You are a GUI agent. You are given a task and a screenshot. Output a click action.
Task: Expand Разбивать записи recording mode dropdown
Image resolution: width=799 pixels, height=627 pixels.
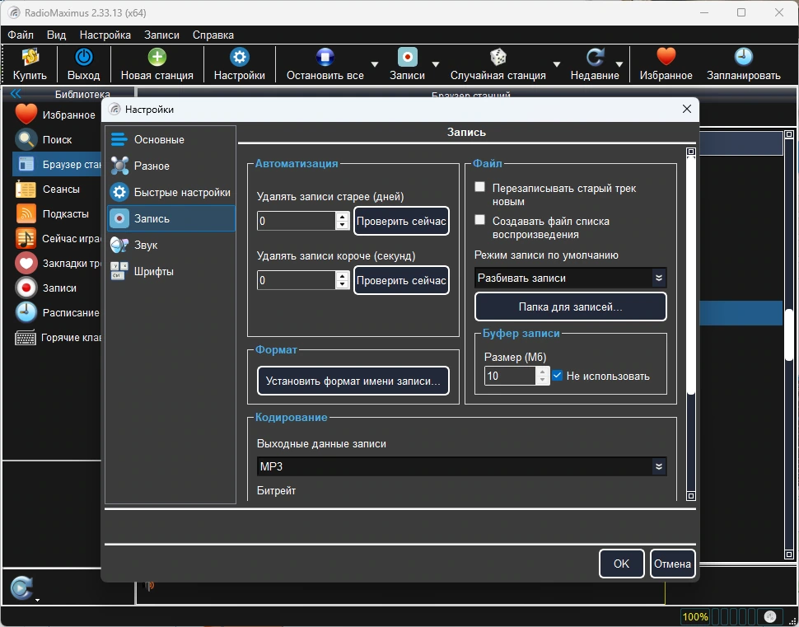pyautogui.click(x=570, y=278)
